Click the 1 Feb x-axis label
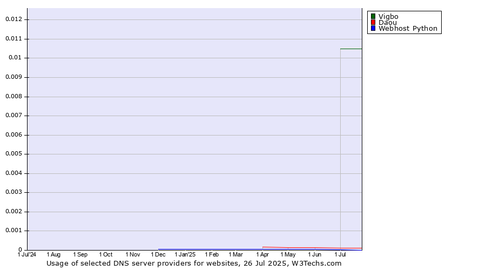Viewport: 486px width, 270px height. tap(212, 254)
